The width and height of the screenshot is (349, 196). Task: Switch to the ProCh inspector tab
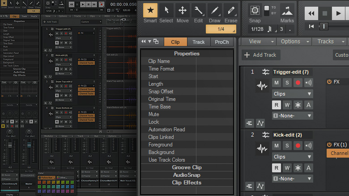(x=221, y=42)
